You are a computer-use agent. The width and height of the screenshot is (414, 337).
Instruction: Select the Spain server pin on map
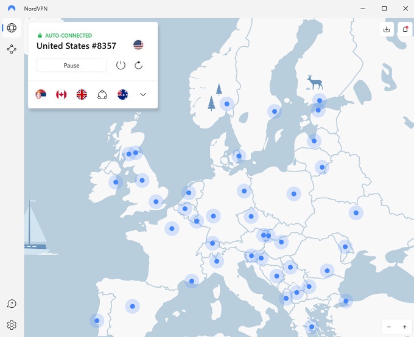[133, 307]
